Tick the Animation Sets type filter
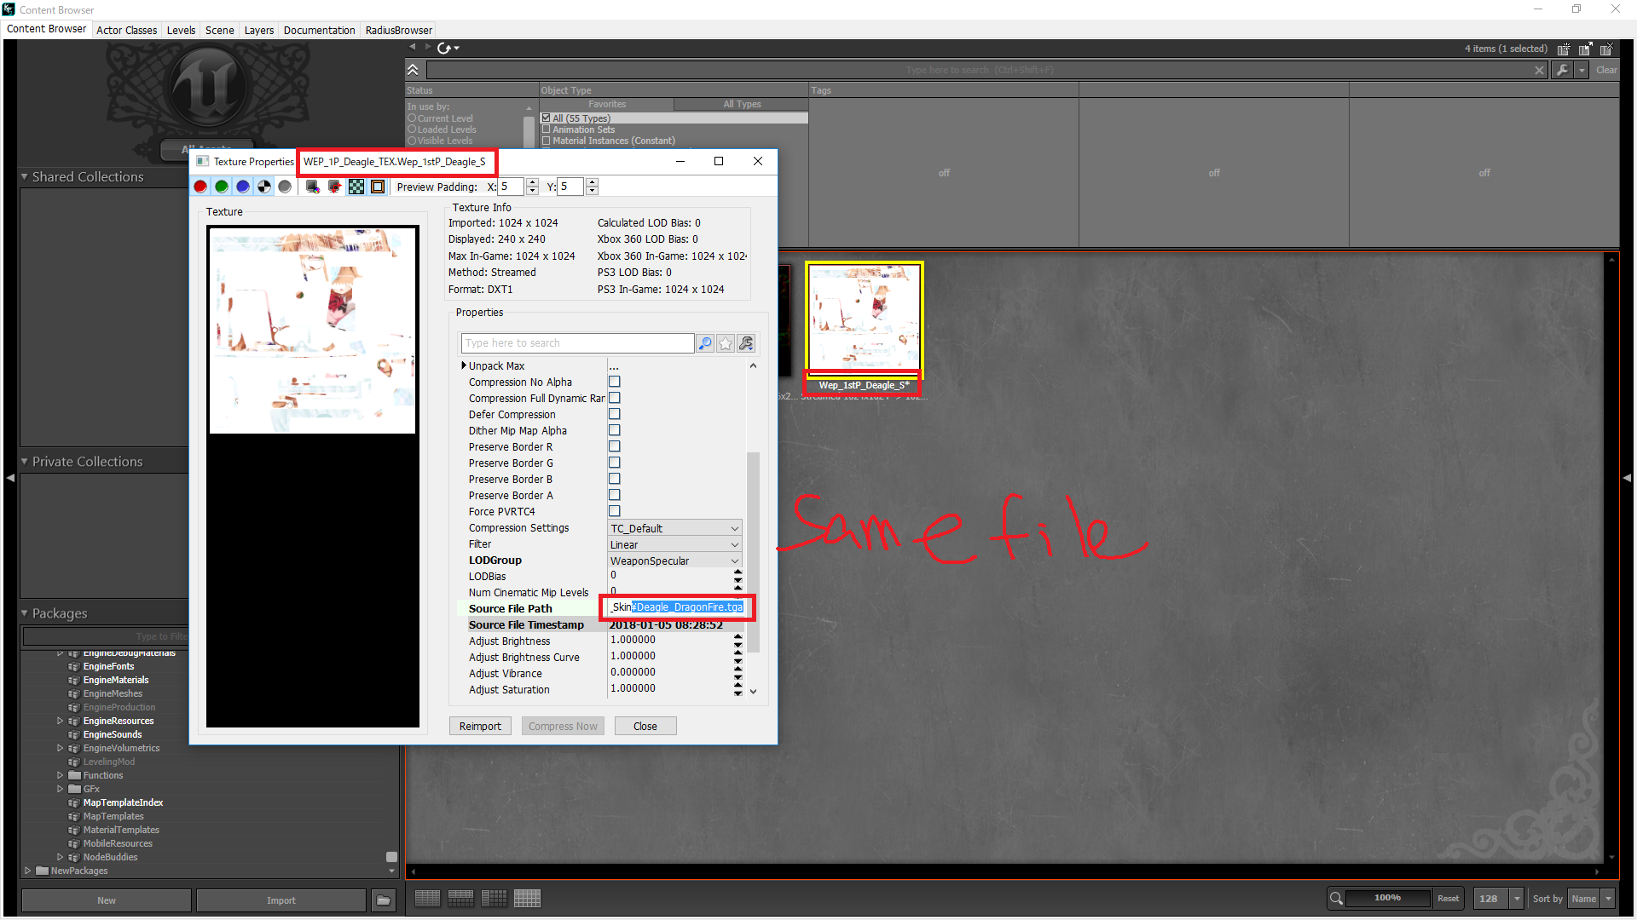Screen dimensions: 1637x920 pyautogui.click(x=547, y=129)
